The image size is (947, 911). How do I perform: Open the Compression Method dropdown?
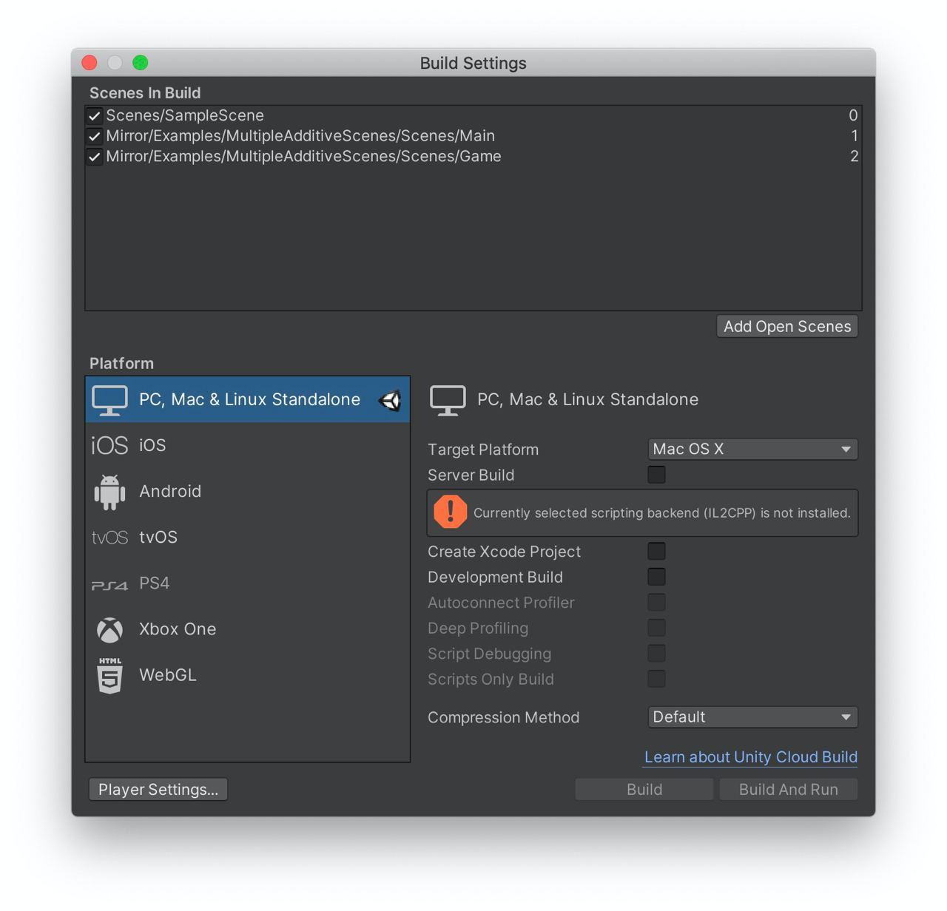[x=752, y=717]
